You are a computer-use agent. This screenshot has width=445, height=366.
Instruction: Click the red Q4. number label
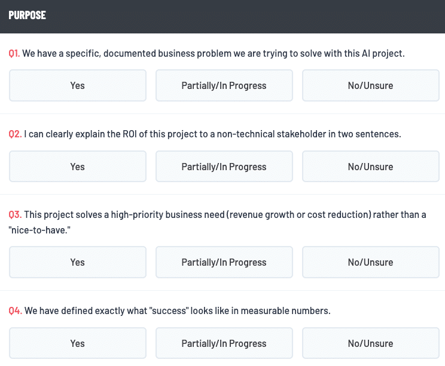[x=15, y=311]
